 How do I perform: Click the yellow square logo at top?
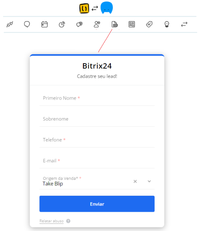[x=84, y=8]
